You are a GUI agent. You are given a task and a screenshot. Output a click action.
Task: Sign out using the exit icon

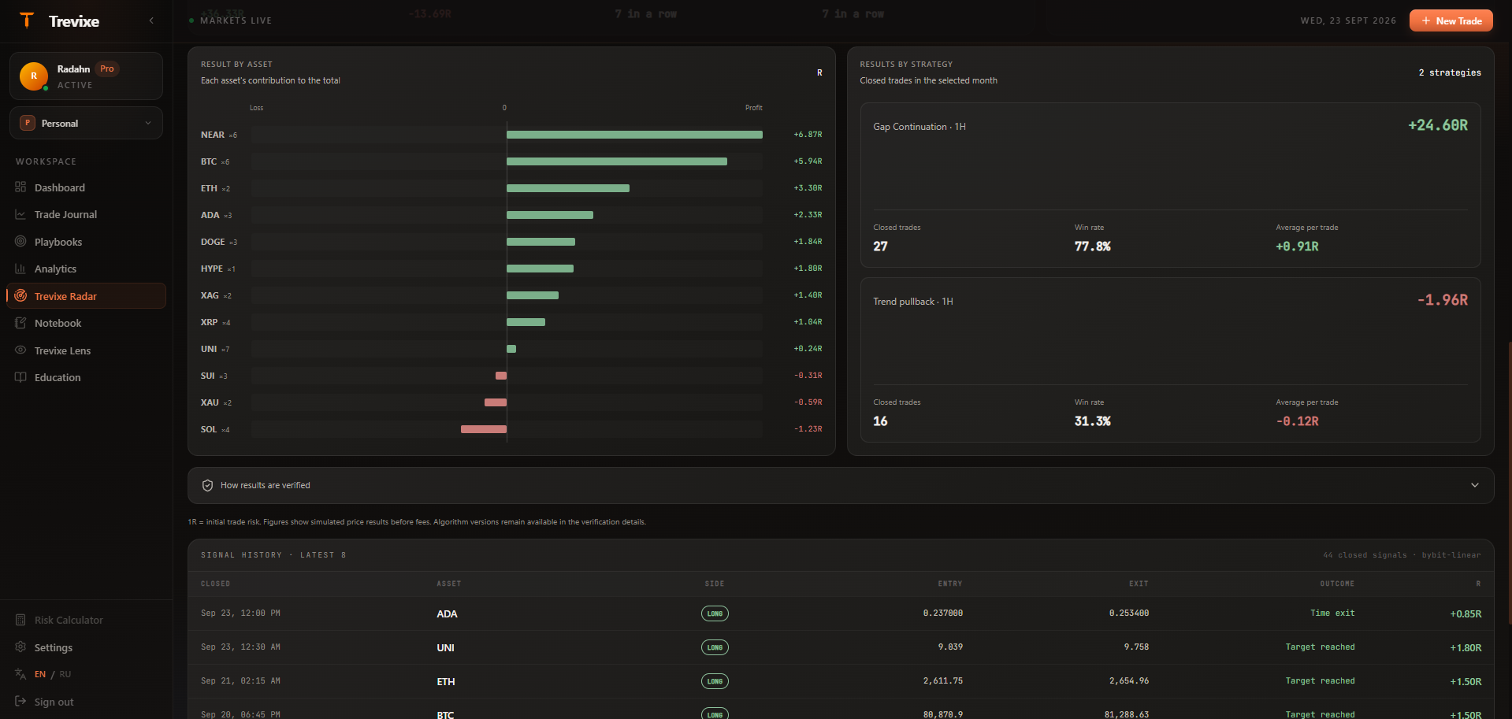click(x=20, y=702)
